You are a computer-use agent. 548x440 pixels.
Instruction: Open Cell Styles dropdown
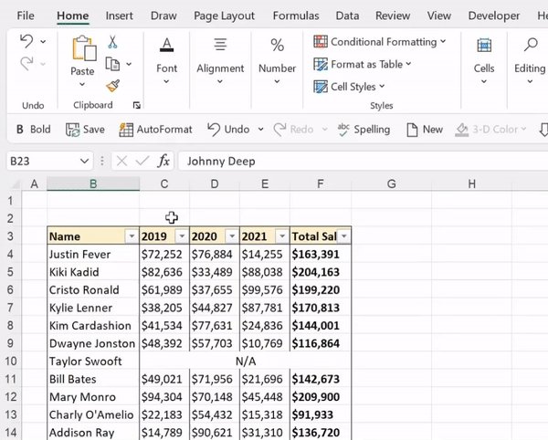click(x=349, y=87)
